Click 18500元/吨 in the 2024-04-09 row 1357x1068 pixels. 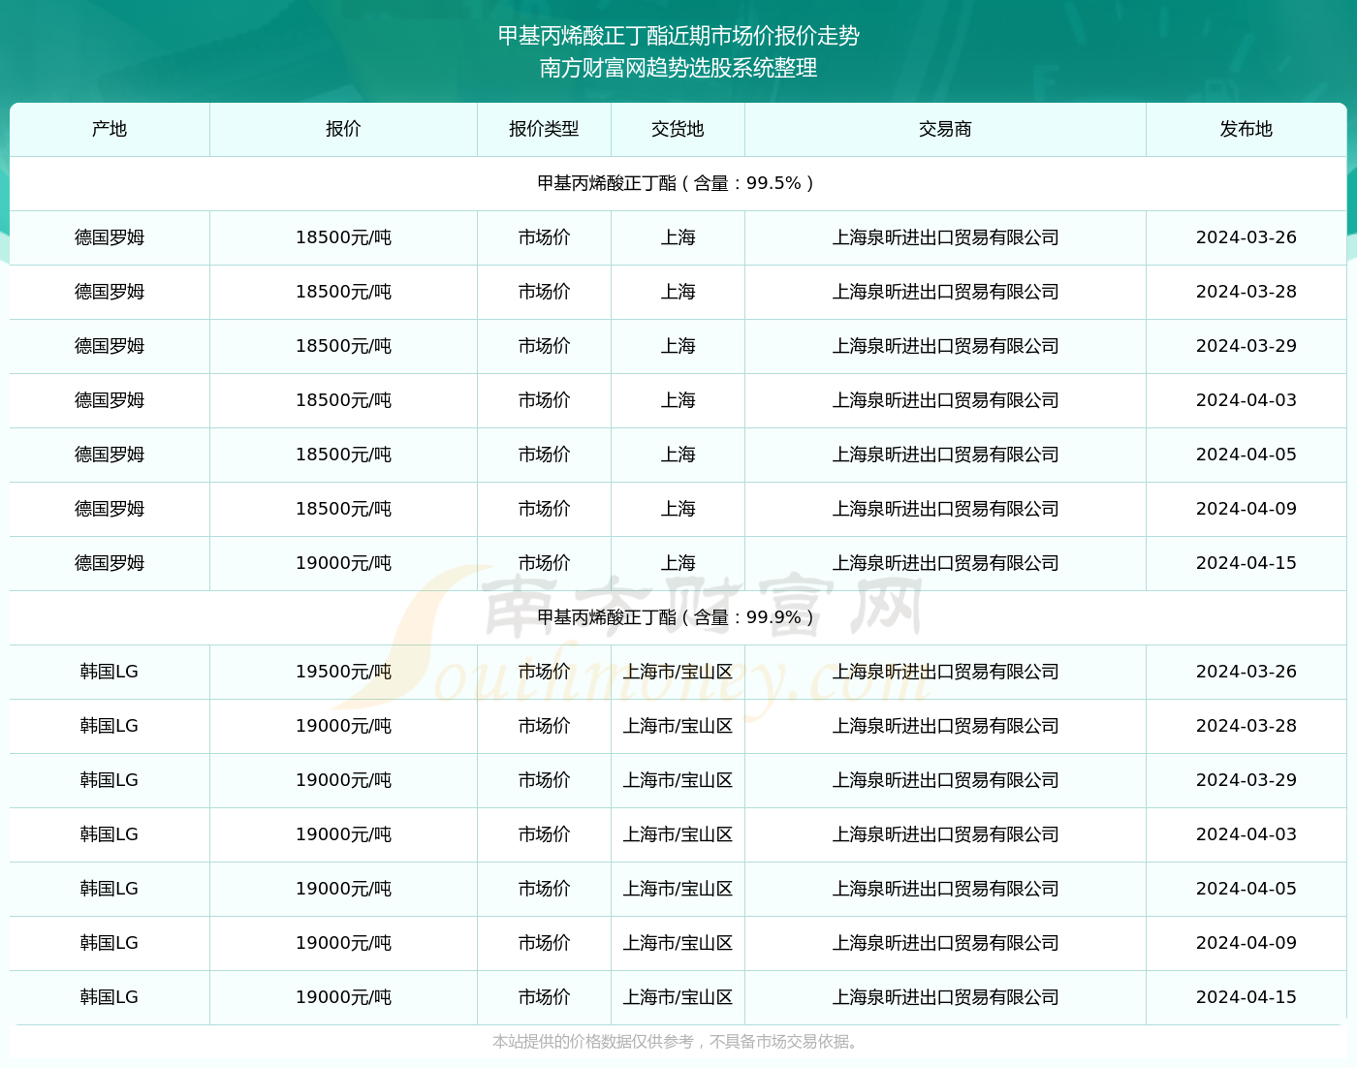coord(343,509)
